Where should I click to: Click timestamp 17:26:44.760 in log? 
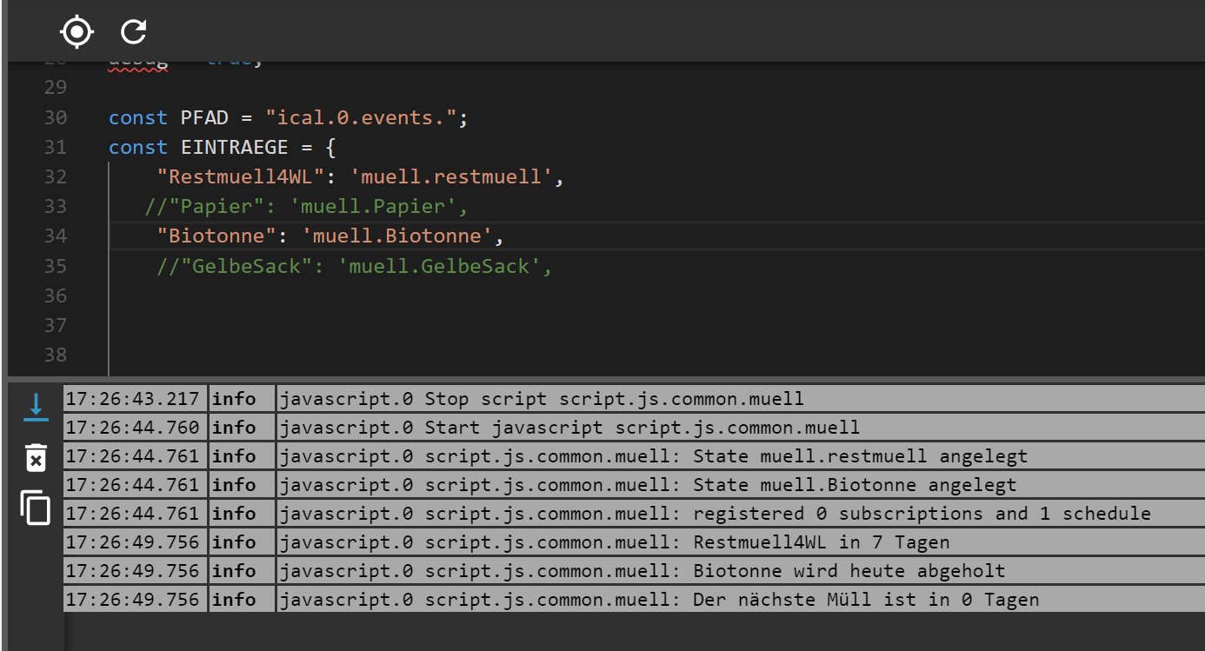tap(132, 428)
